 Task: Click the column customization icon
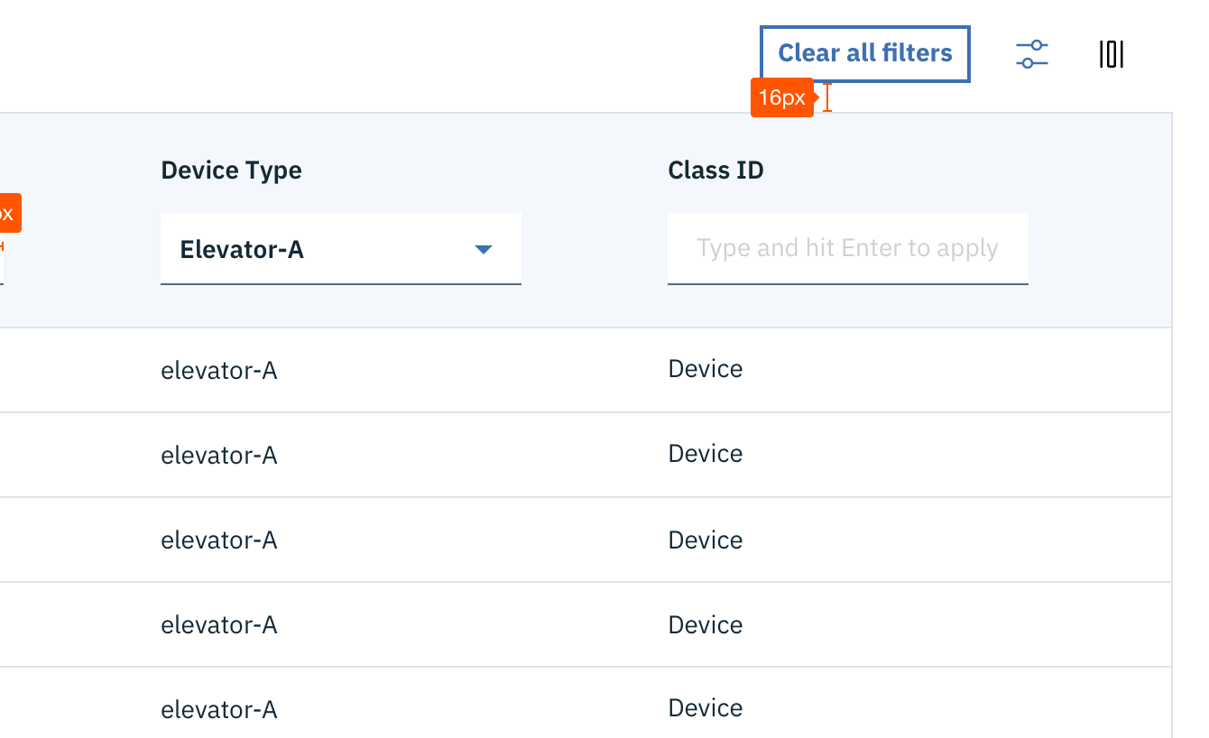1111,54
